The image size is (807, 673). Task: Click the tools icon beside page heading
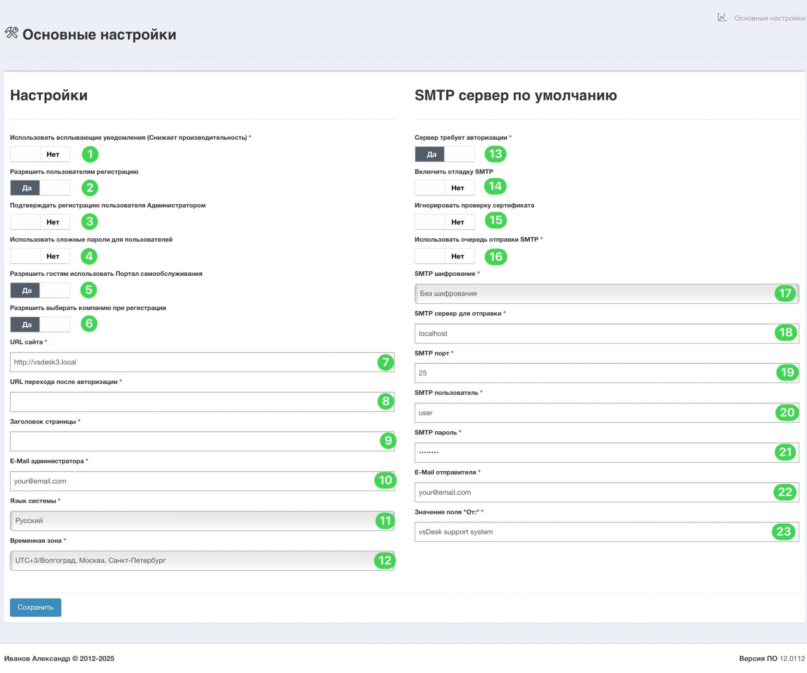coord(12,33)
